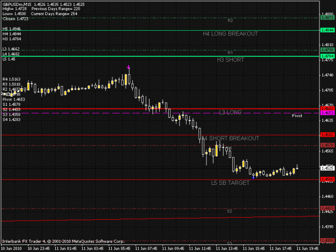
Task: Click the 'R3 1.5018' resistance label
Action: 12,84
